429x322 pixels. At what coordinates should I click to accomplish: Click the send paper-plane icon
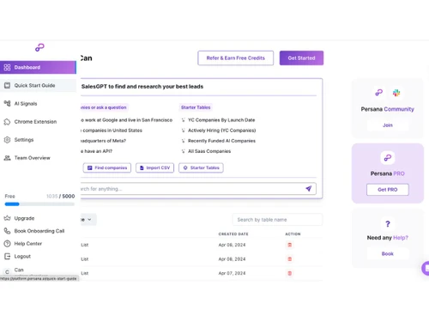(309, 188)
